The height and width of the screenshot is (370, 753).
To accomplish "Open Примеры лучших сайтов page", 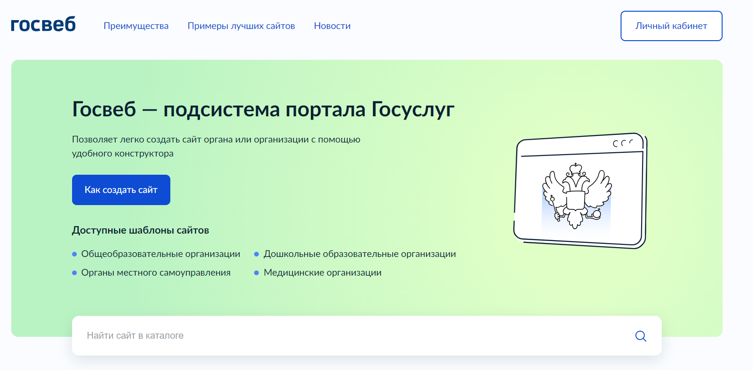I will pos(241,26).
